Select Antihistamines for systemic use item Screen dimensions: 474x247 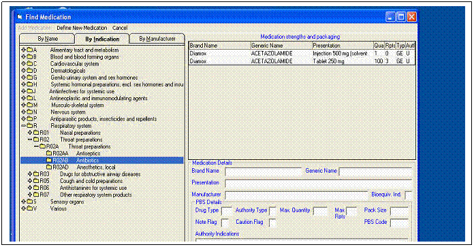93,188
